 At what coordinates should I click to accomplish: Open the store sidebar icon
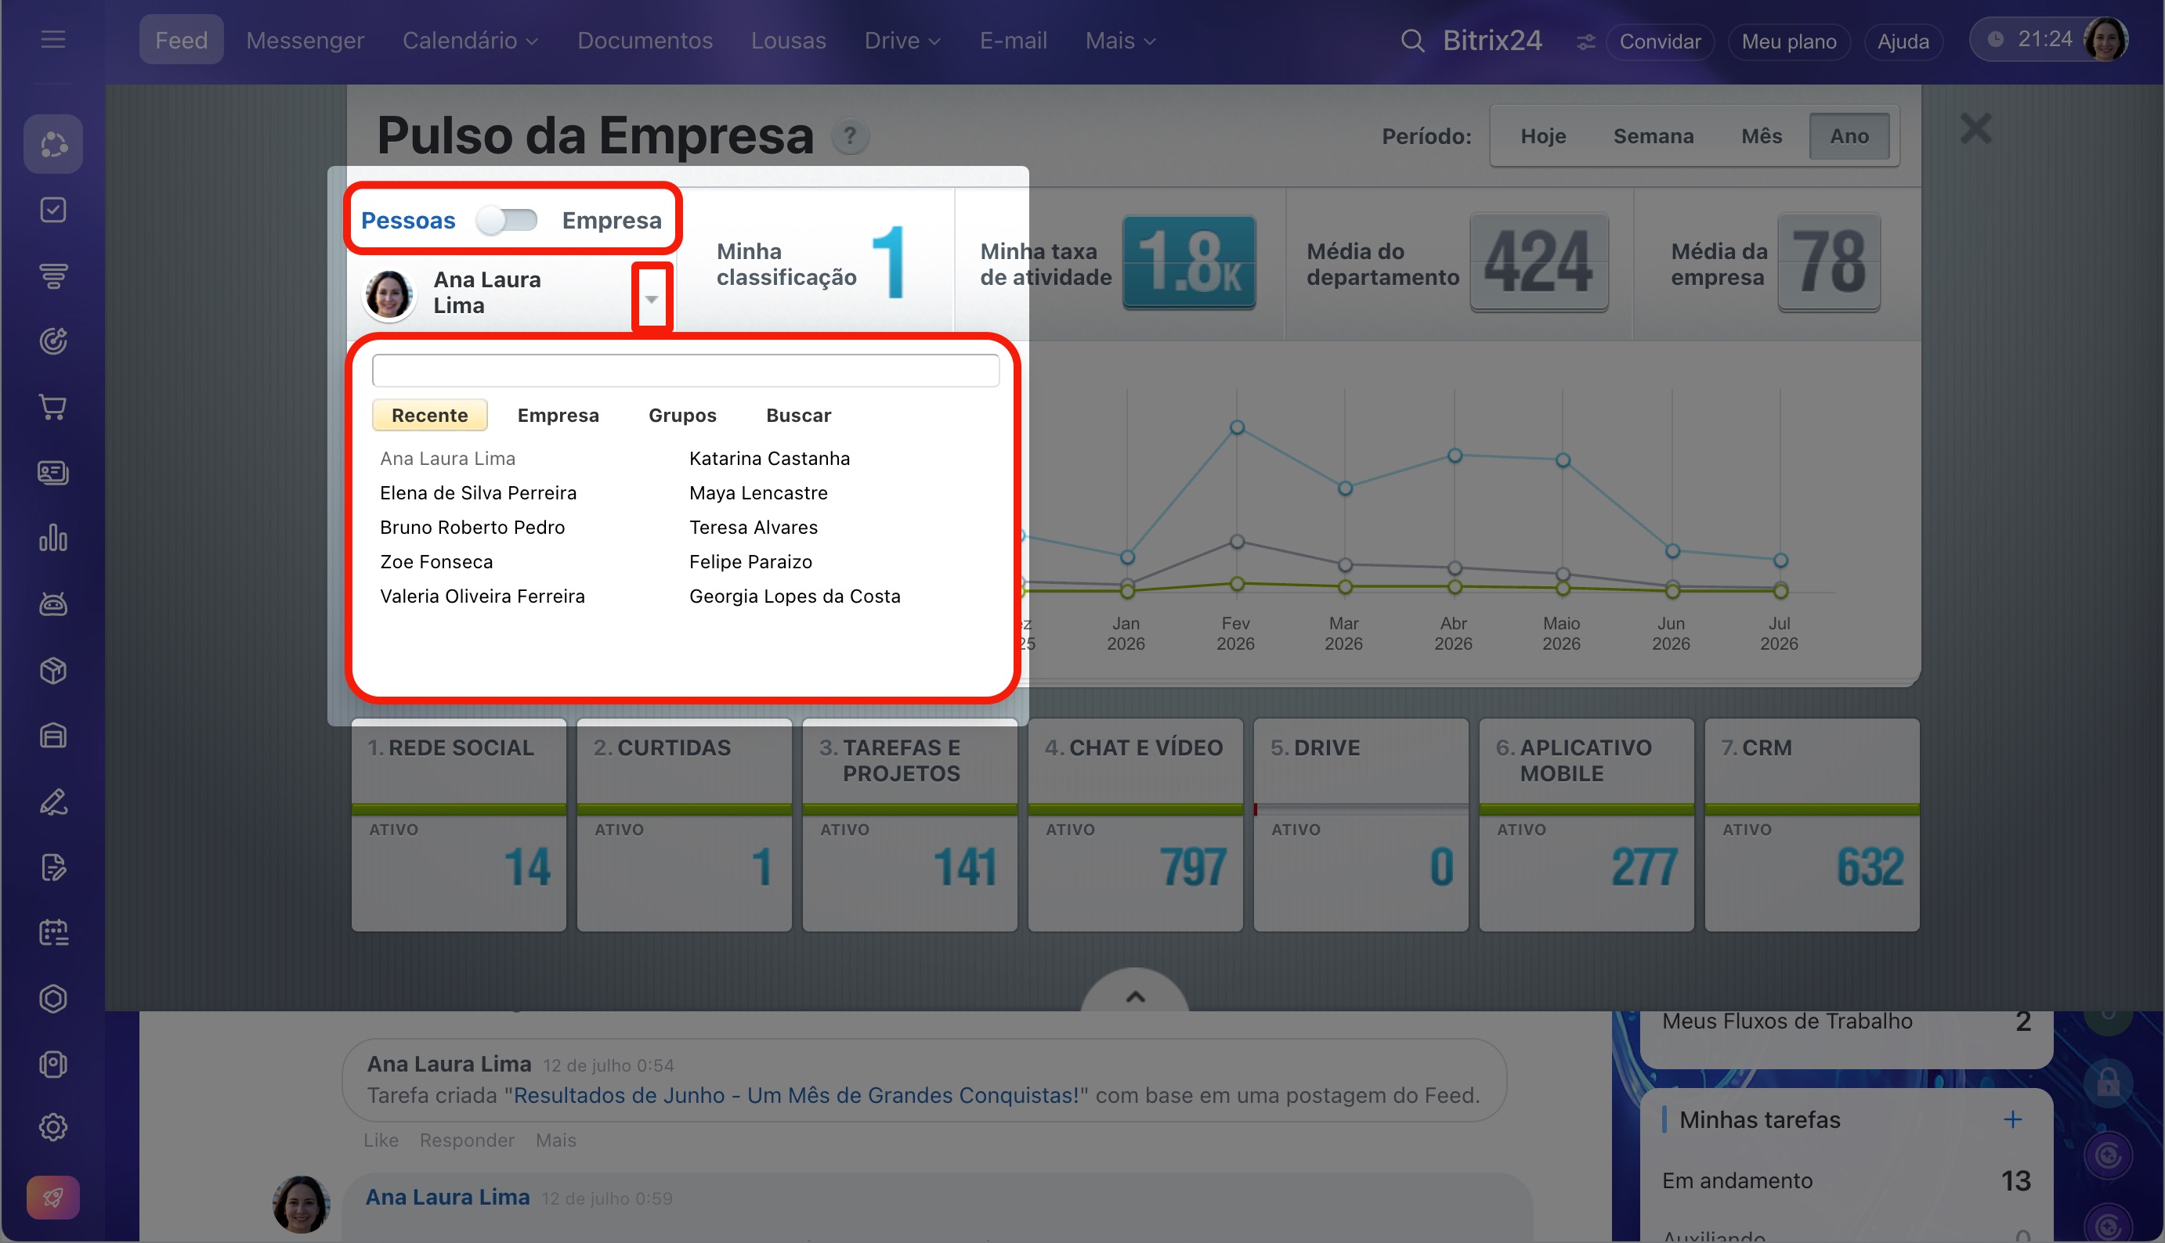pos(53,736)
